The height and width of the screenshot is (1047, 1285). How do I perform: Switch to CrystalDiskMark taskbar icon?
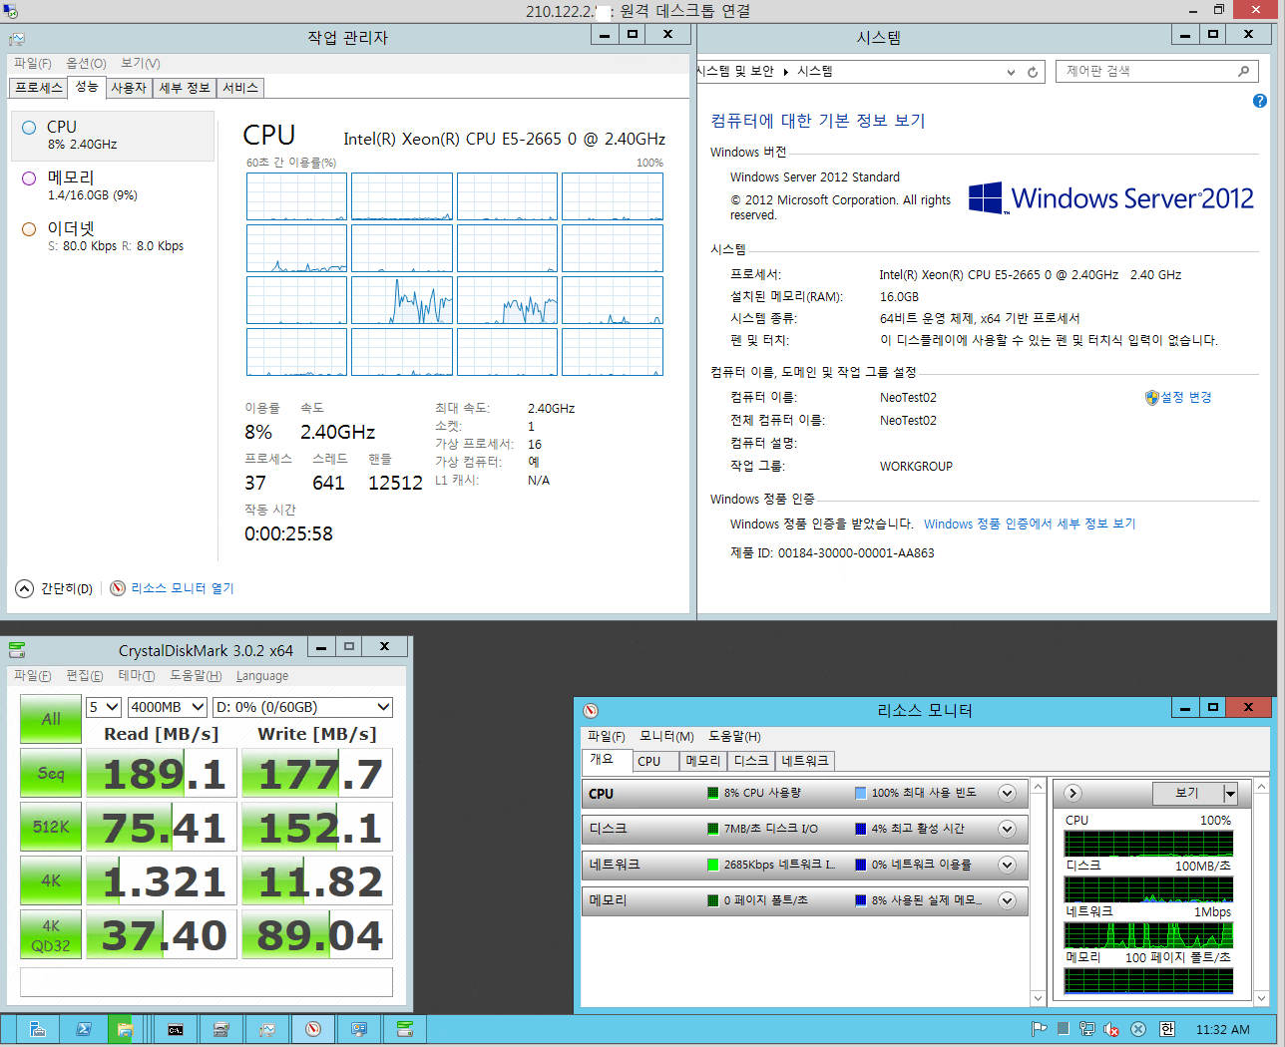coord(405,1029)
